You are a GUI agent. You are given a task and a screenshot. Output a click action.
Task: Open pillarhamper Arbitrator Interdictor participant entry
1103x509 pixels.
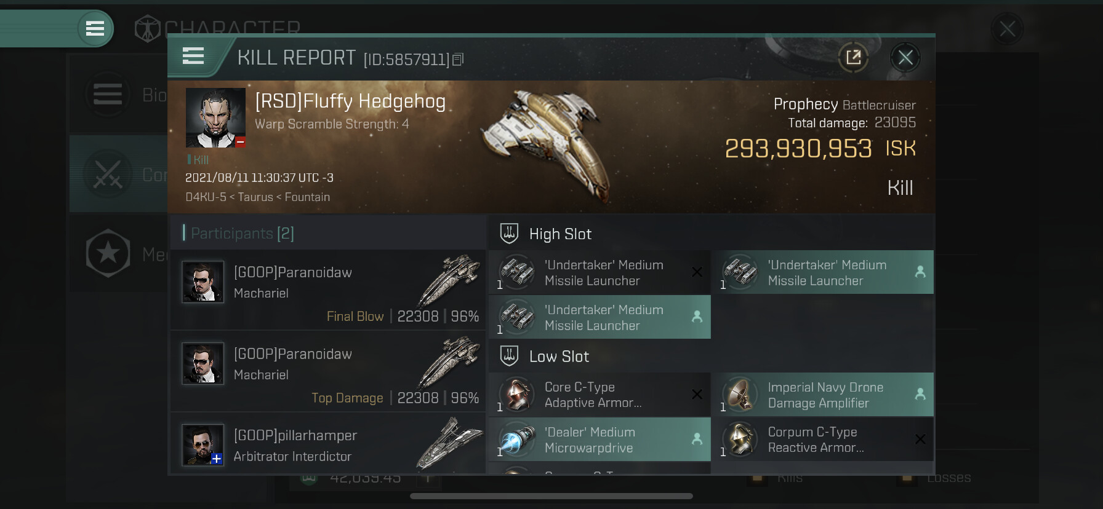coord(327,445)
